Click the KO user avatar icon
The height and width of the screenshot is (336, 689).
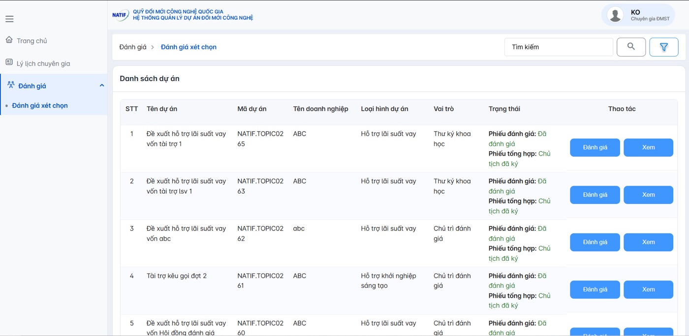click(615, 15)
